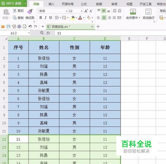This screenshot has width=166, height=164.
Task: Click Merge and Center (合并居中) icon
Action: pyautogui.click(x=133, y=12)
